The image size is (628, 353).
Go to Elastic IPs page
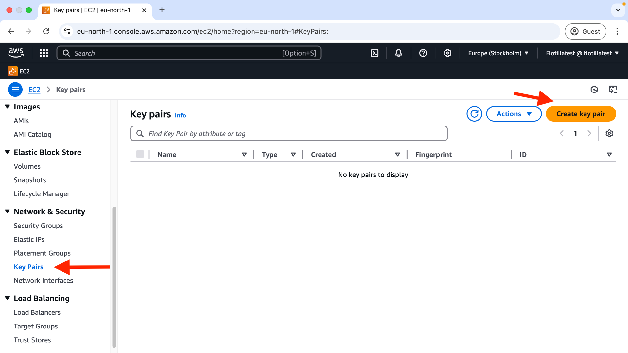(x=29, y=239)
